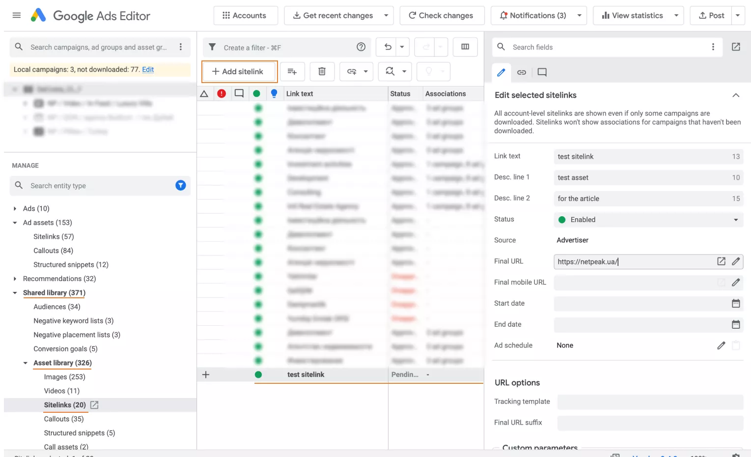Open the Accounts manager
This screenshot has width=751, height=457.
click(245, 15)
